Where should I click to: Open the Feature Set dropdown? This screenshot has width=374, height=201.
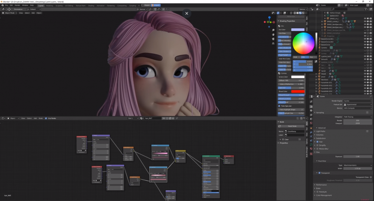(357, 105)
